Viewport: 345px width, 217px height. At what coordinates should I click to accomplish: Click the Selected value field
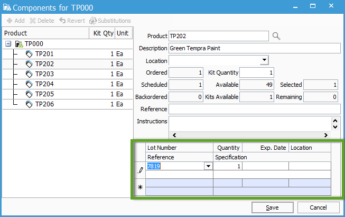pyautogui.click(x=321, y=85)
